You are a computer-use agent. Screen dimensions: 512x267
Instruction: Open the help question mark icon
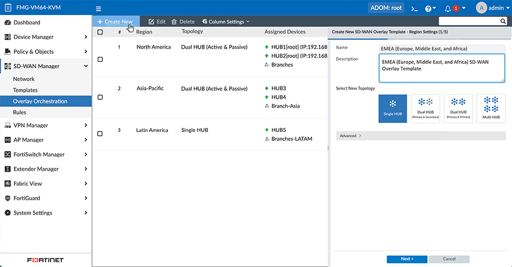428,9
